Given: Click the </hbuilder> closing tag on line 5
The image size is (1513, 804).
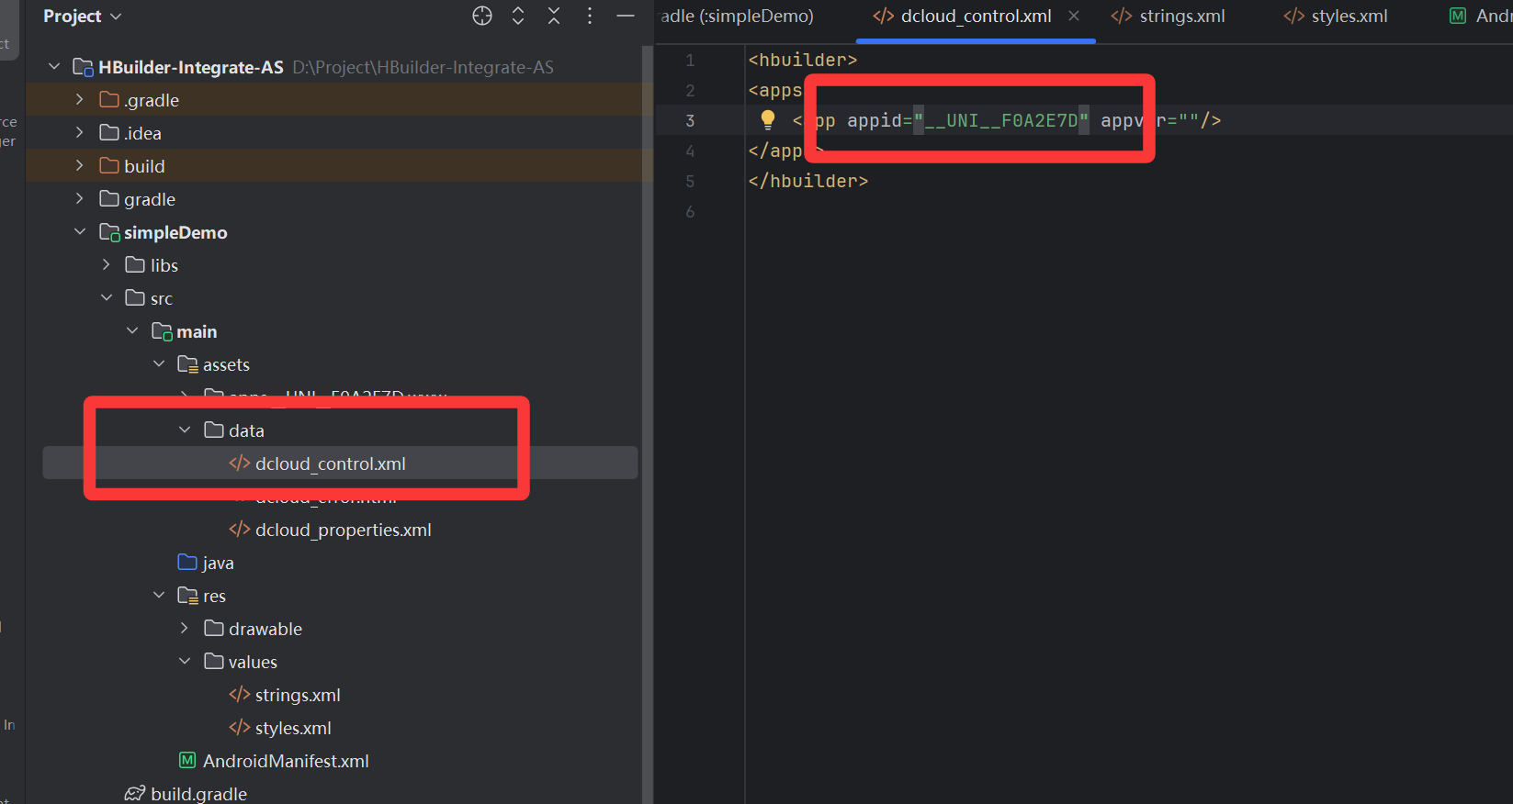Looking at the screenshot, I should [x=808, y=181].
